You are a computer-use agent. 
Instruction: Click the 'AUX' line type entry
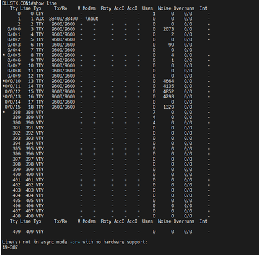pos(40,19)
